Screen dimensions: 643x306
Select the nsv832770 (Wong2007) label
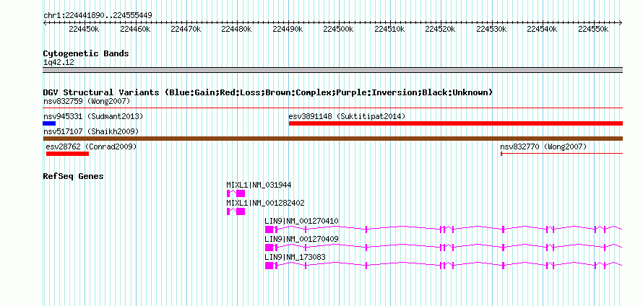click(543, 147)
